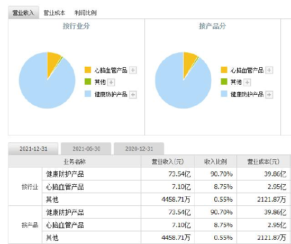This screenshot has height=244, width=291.
Task: Click the orange 心脑血管产品 swatch in 按行业分
Action: pyautogui.click(x=88, y=70)
